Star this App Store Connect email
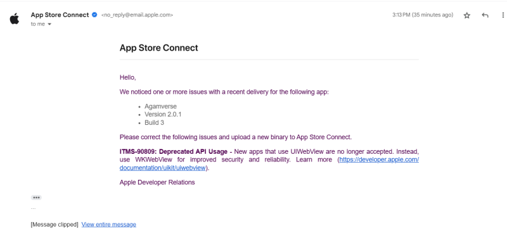 [466, 15]
